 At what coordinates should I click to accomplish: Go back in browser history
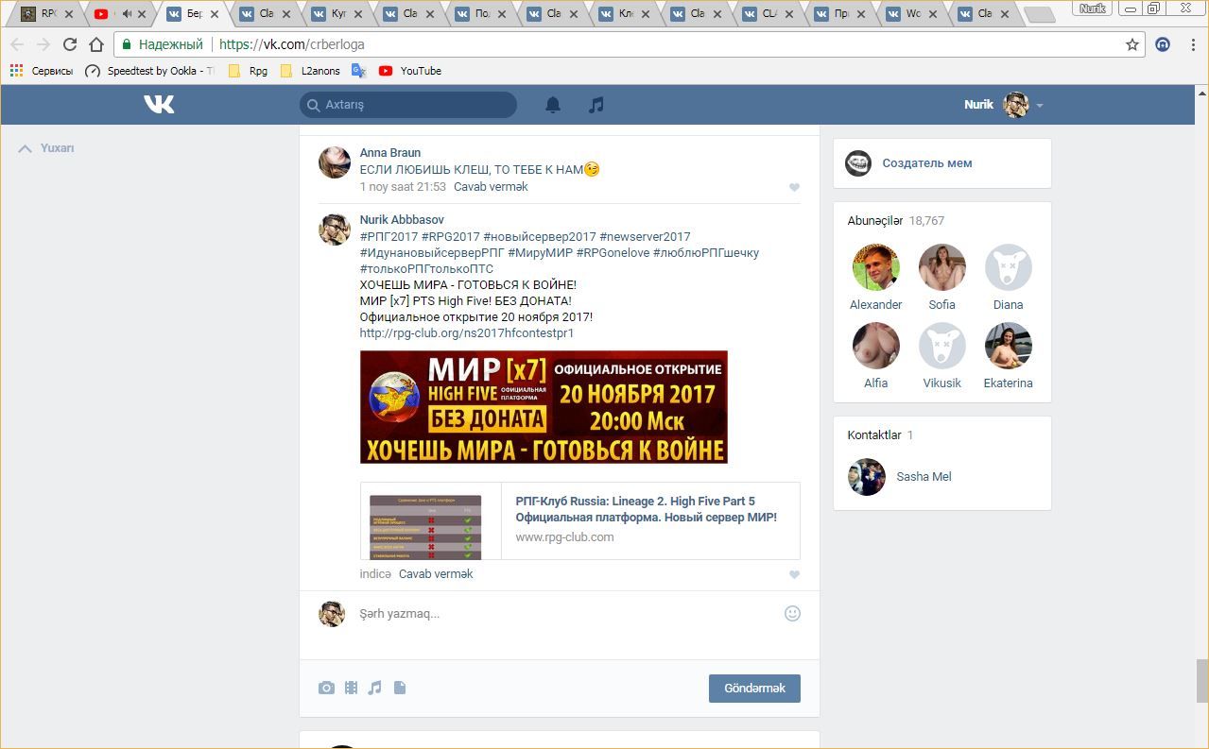17,44
